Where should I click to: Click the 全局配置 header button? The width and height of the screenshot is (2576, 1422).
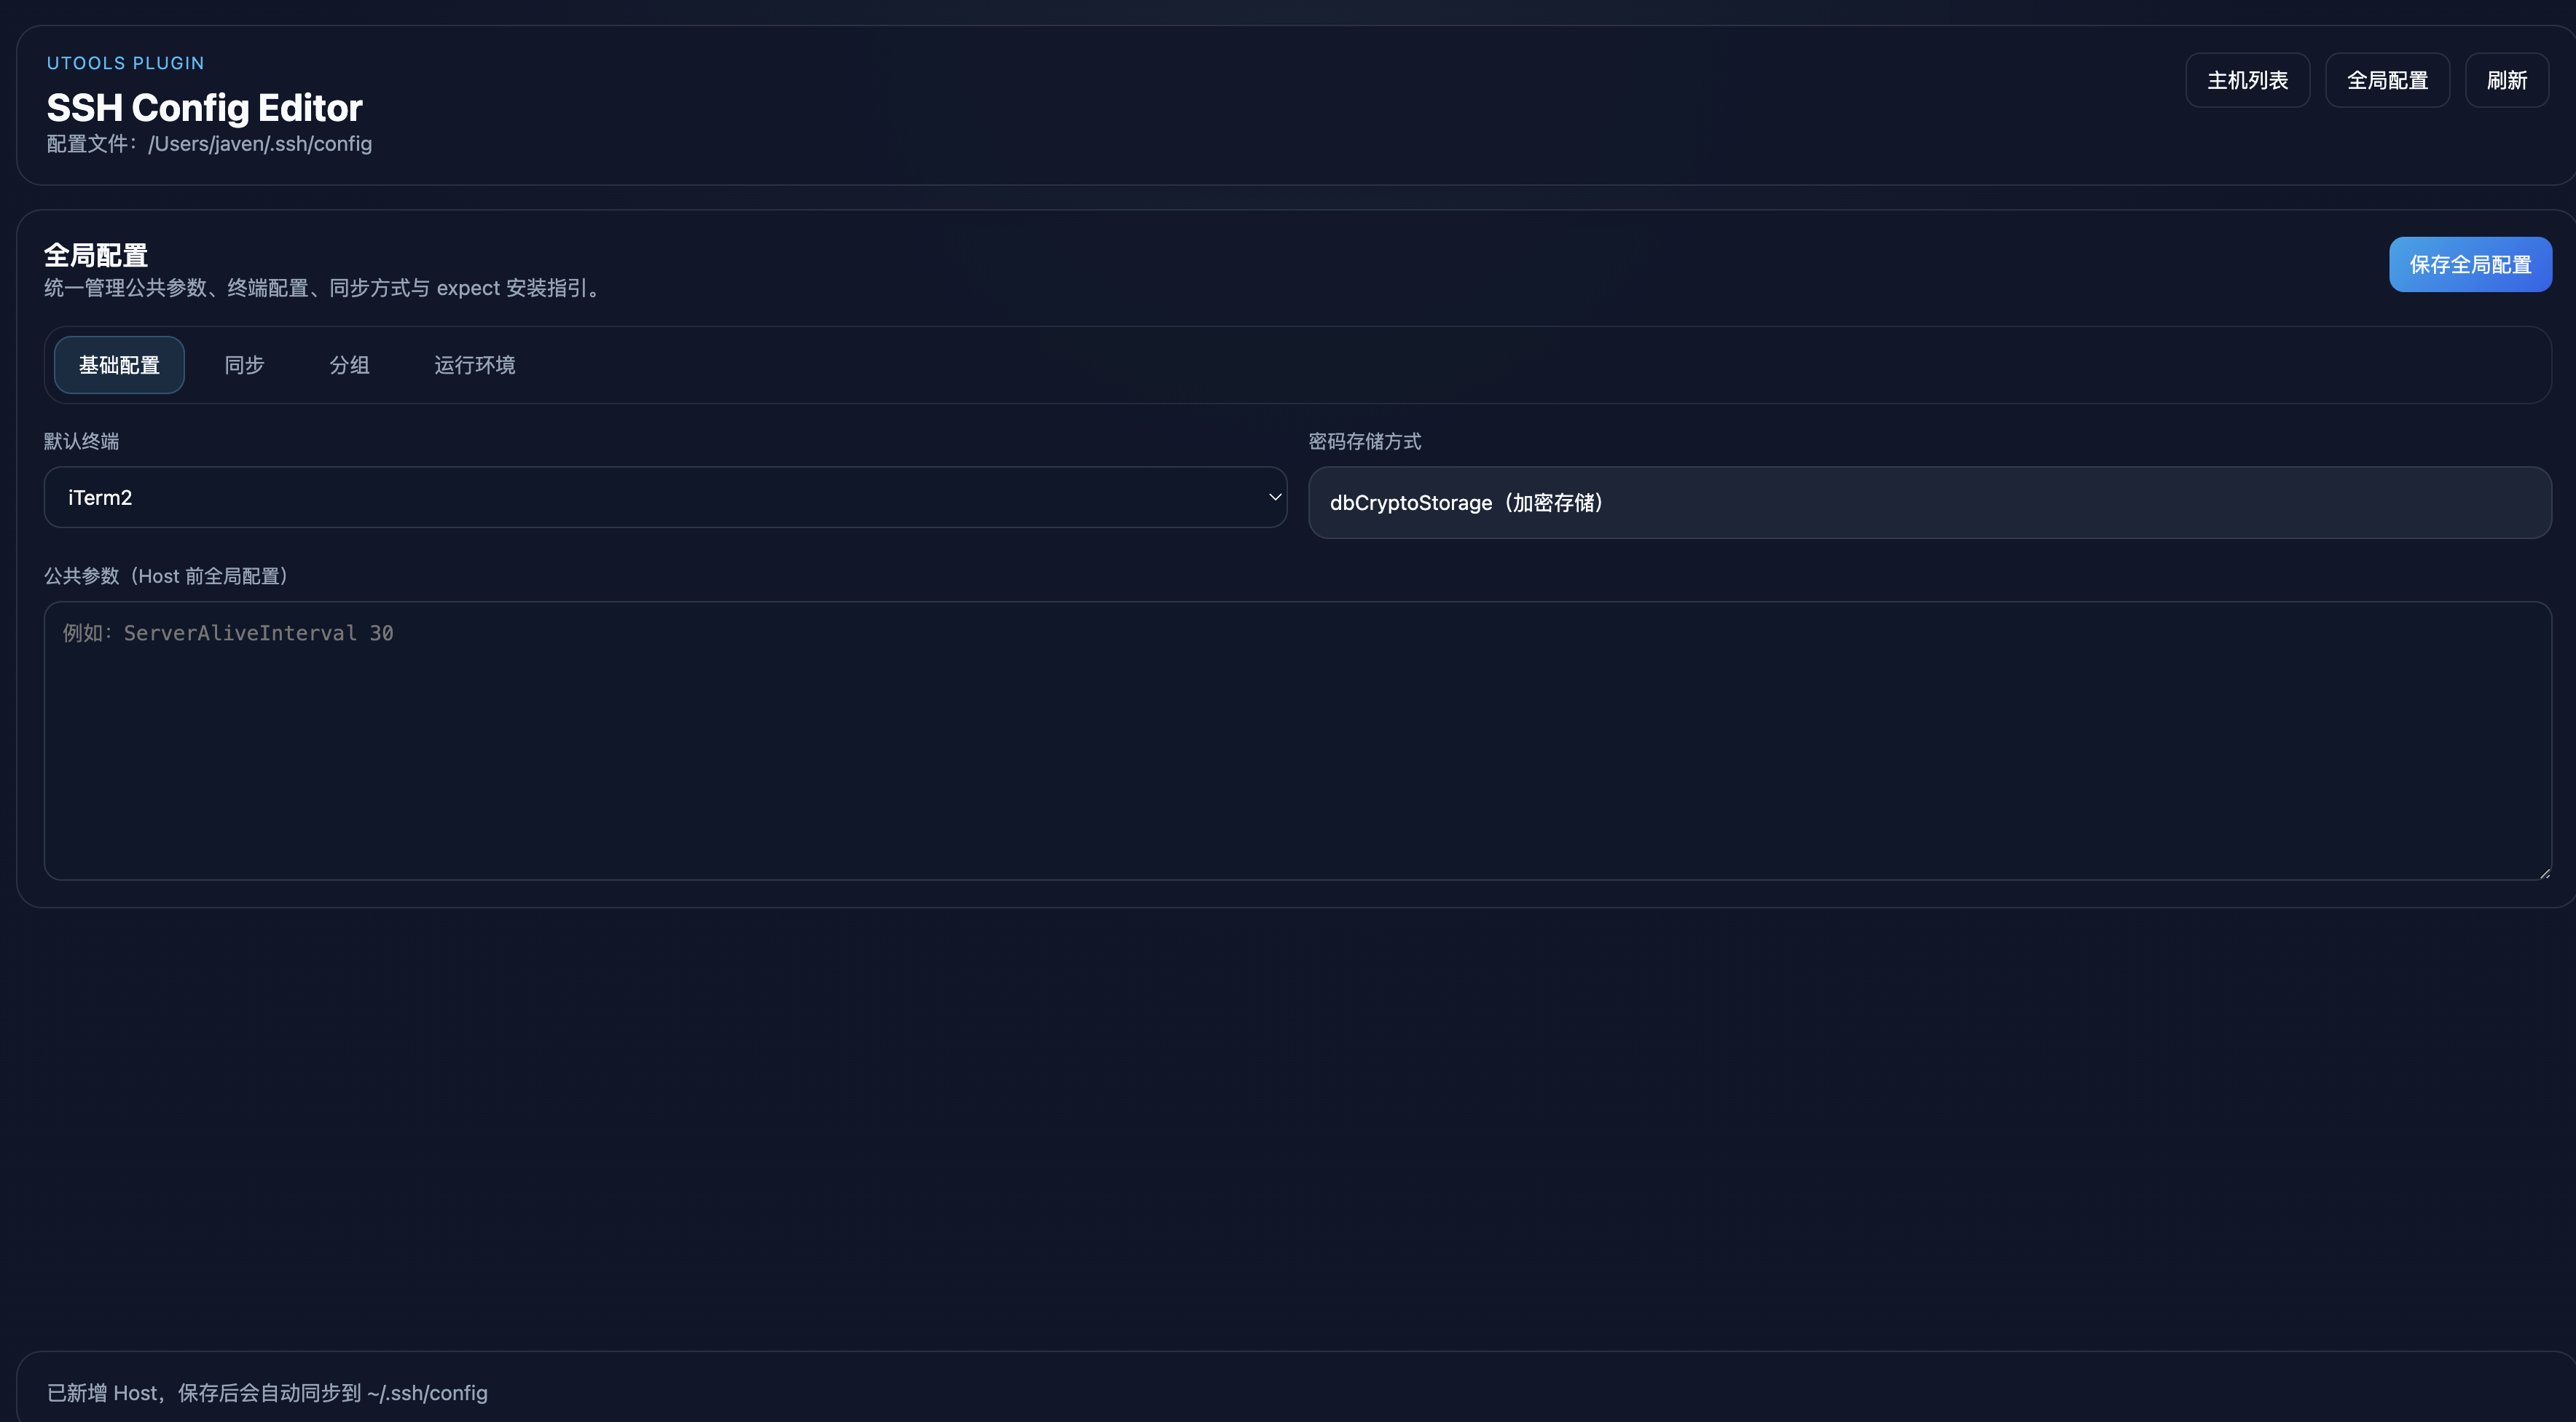pyautogui.click(x=2387, y=80)
